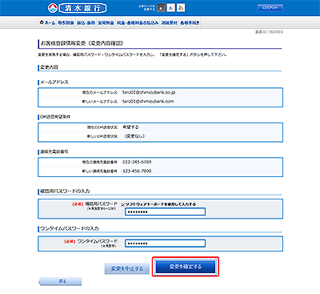Click the 希望する DM status value

pyautogui.click(x=130, y=127)
